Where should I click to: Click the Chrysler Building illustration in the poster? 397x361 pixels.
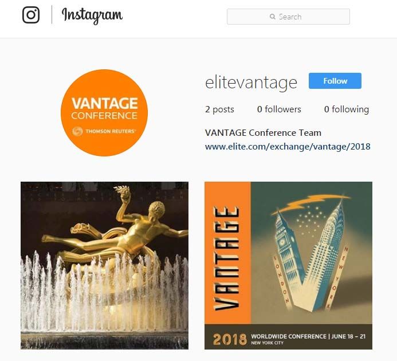click(327, 253)
